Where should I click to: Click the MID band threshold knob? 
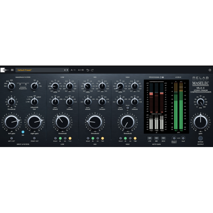pyautogui.click(x=95, y=122)
